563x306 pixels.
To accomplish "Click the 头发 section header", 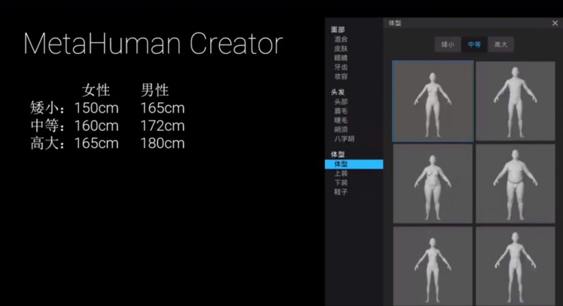I will pyautogui.click(x=338, y=92).
